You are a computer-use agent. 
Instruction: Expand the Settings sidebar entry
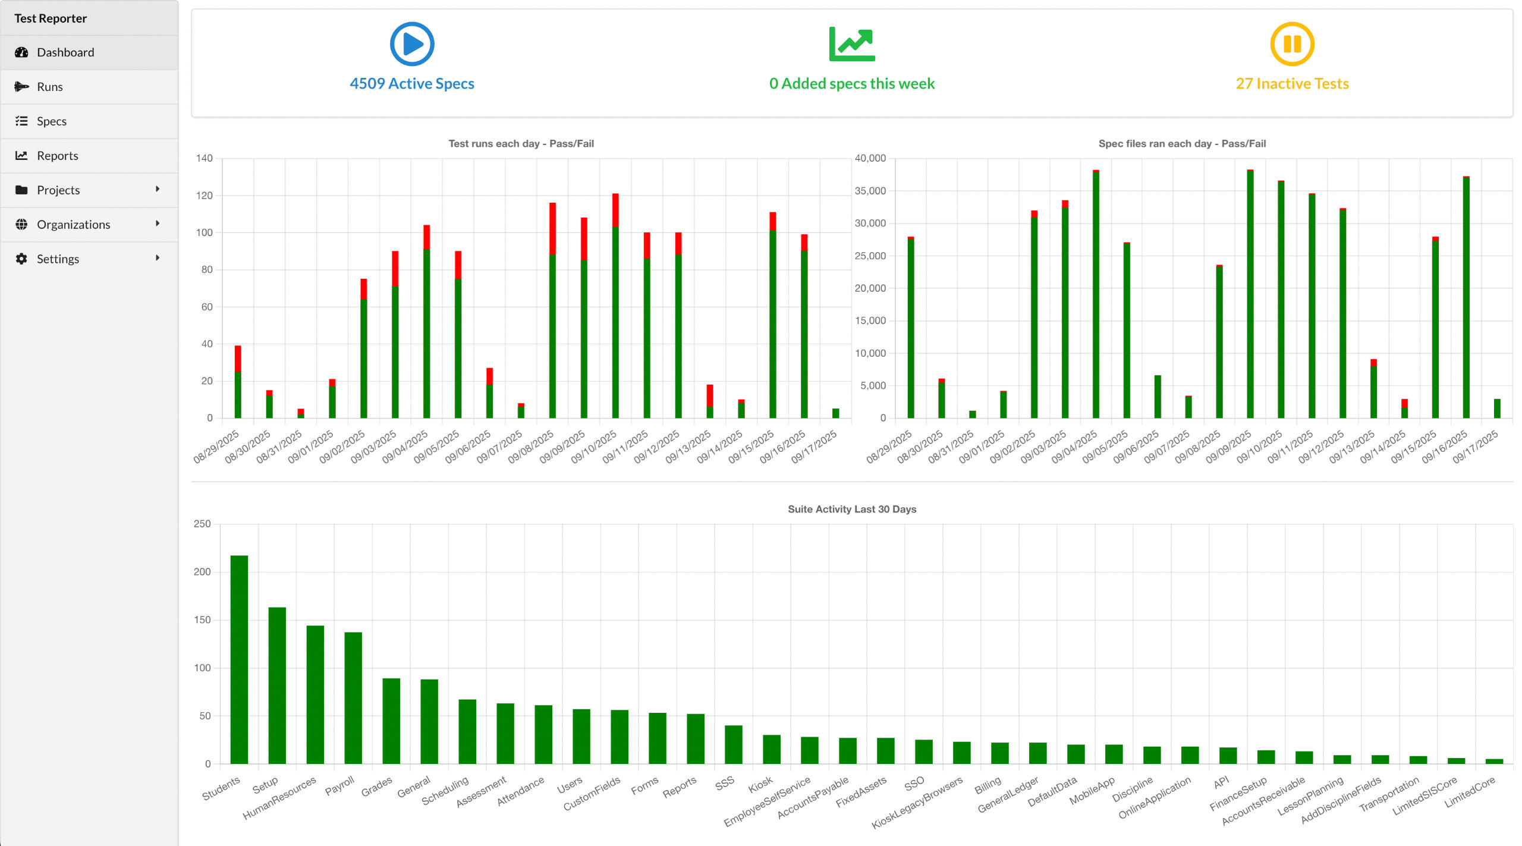pyautogui.click(x=158, y=259)
